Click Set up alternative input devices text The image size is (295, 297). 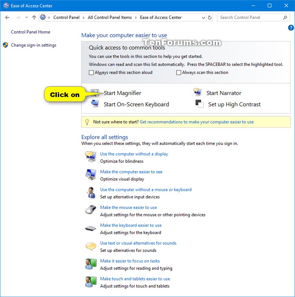[130, 197]
